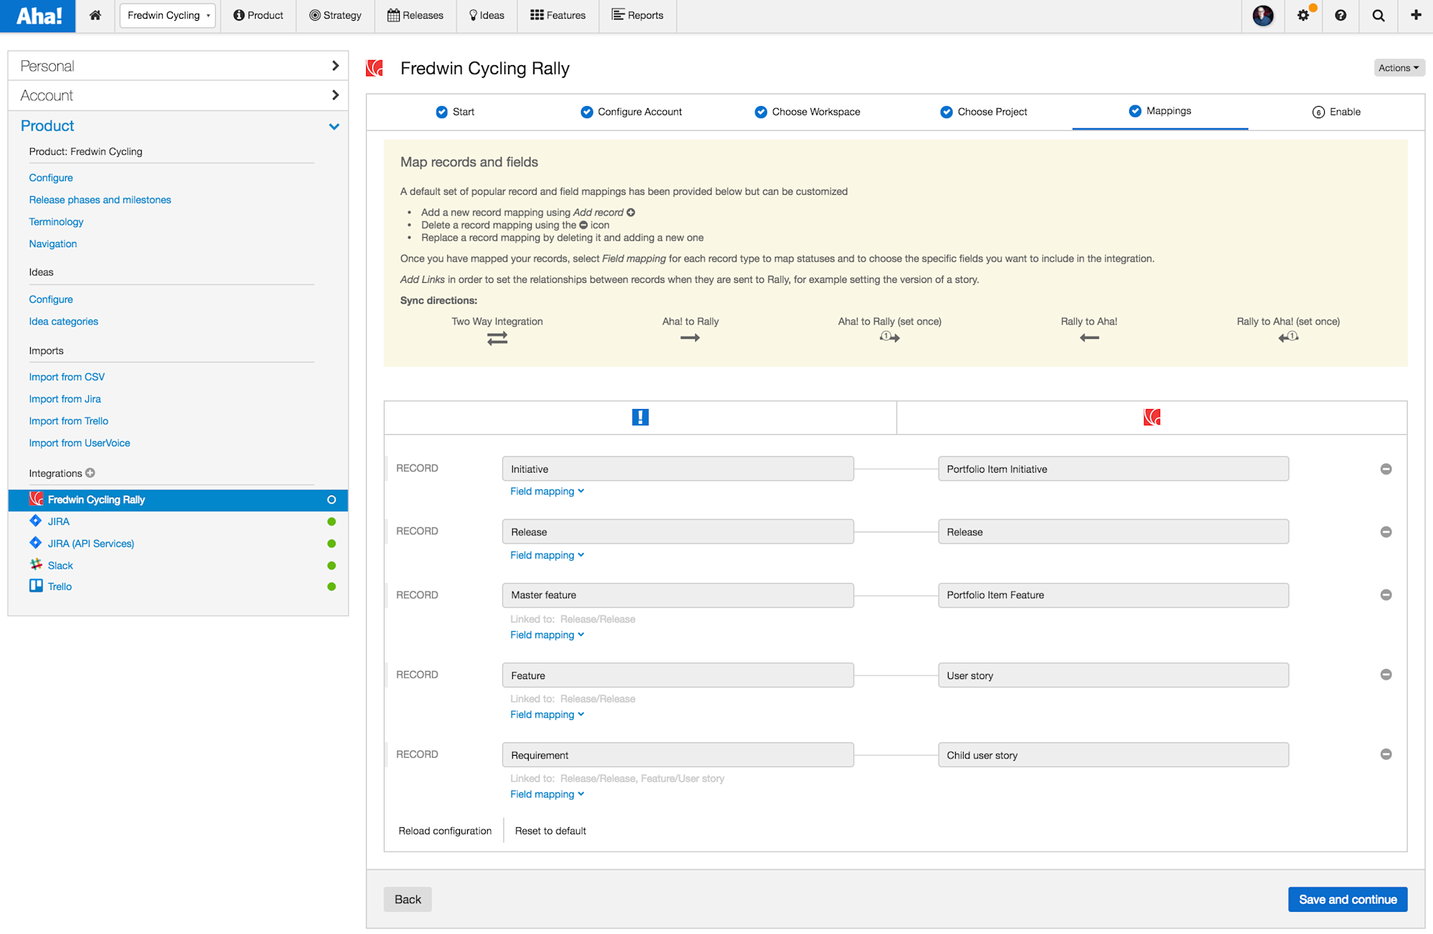Click the user profile avatar
The width and height of the screenshot is (1433, 934).
click(x=1262, y=15)
